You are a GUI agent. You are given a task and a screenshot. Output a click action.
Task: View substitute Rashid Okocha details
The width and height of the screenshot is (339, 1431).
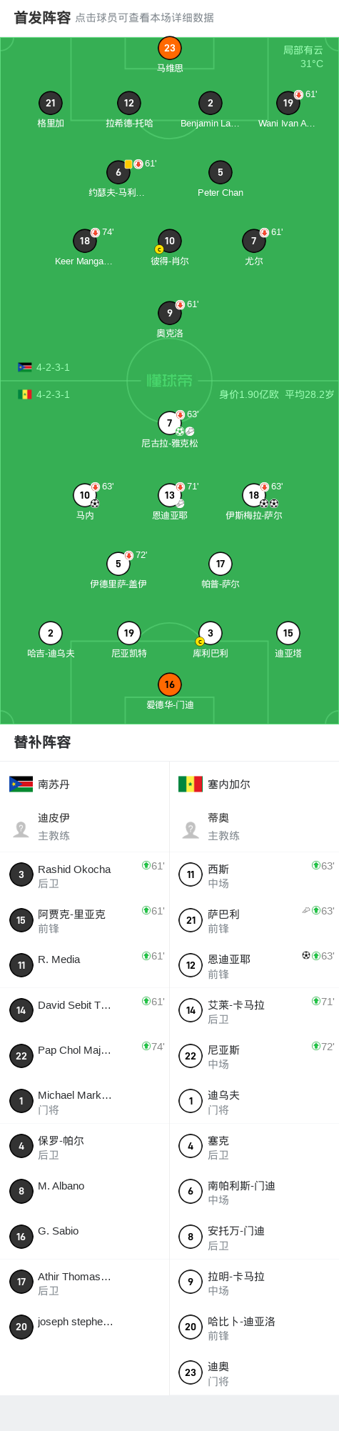click(84, 875)
